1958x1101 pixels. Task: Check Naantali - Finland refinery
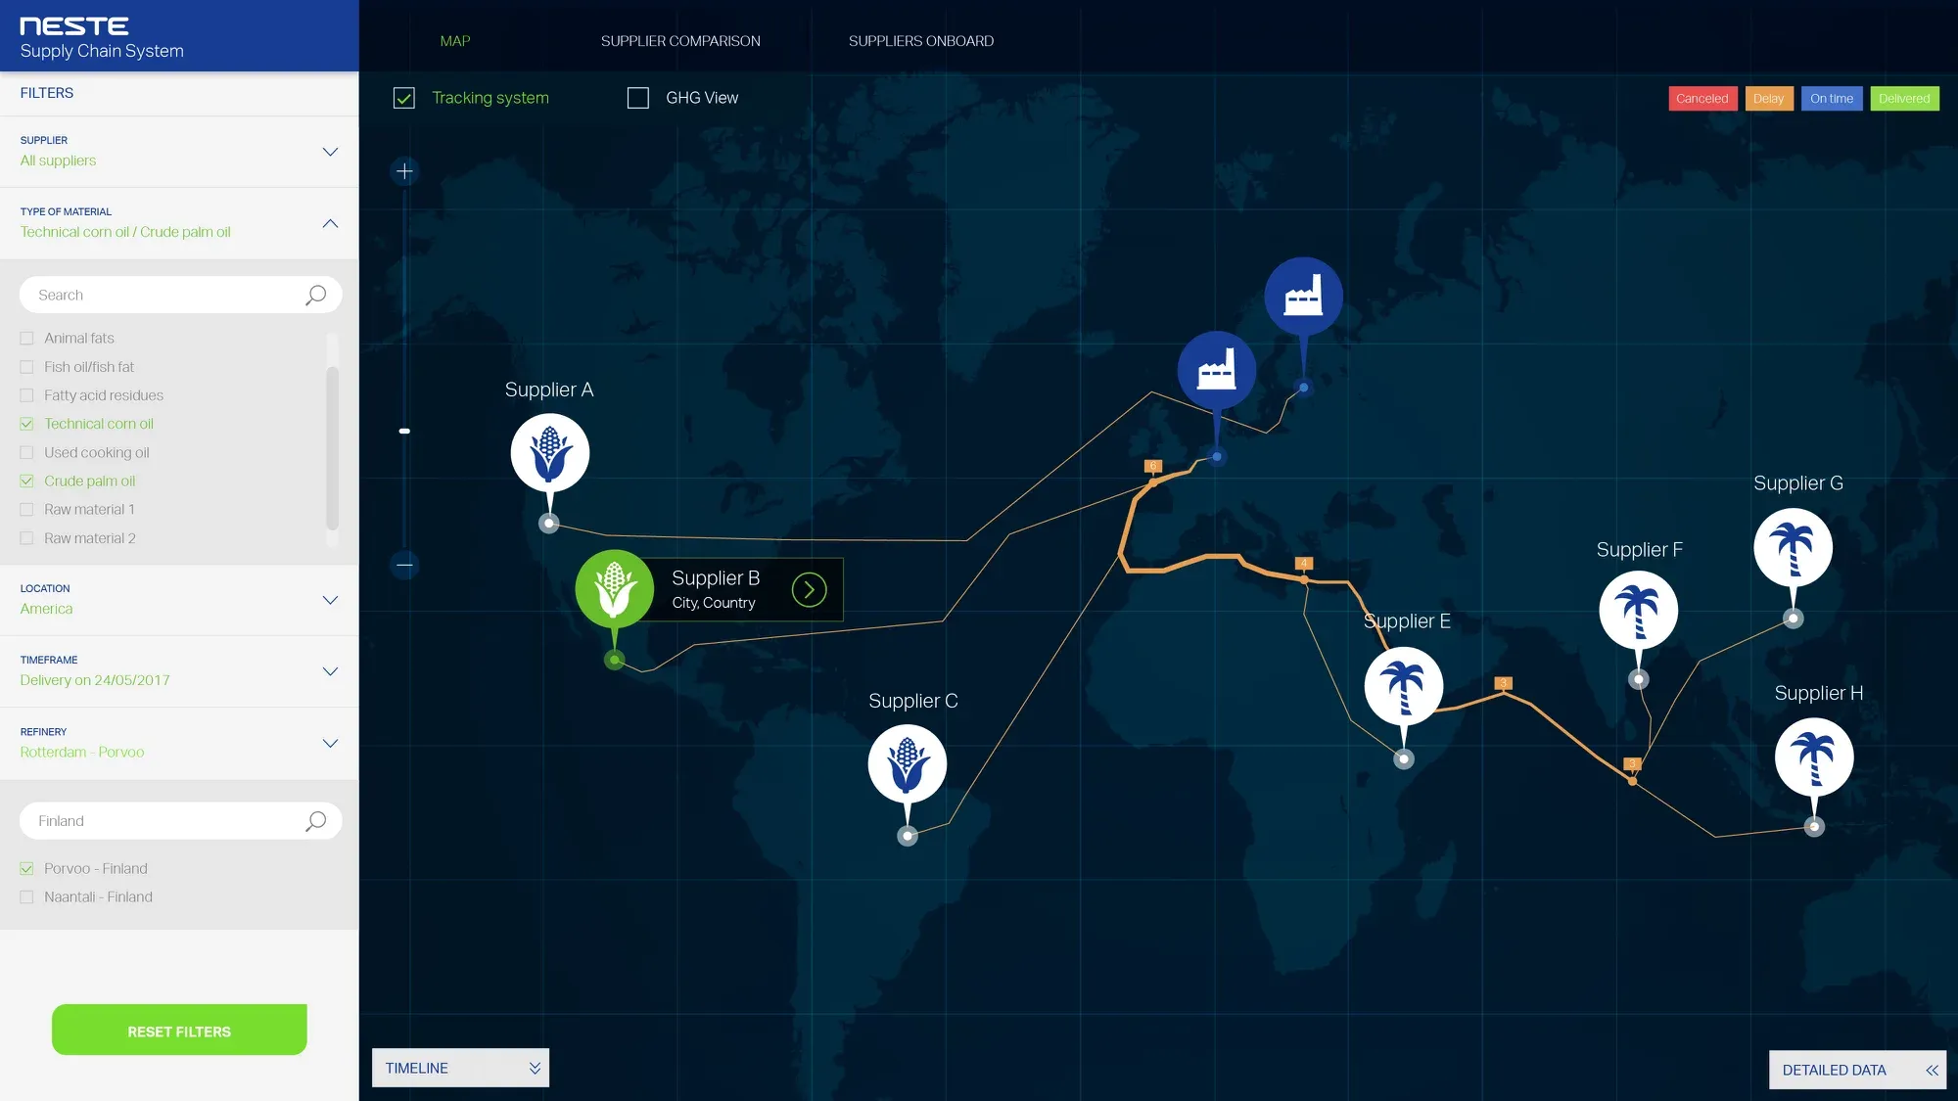[x=26, y=897]
